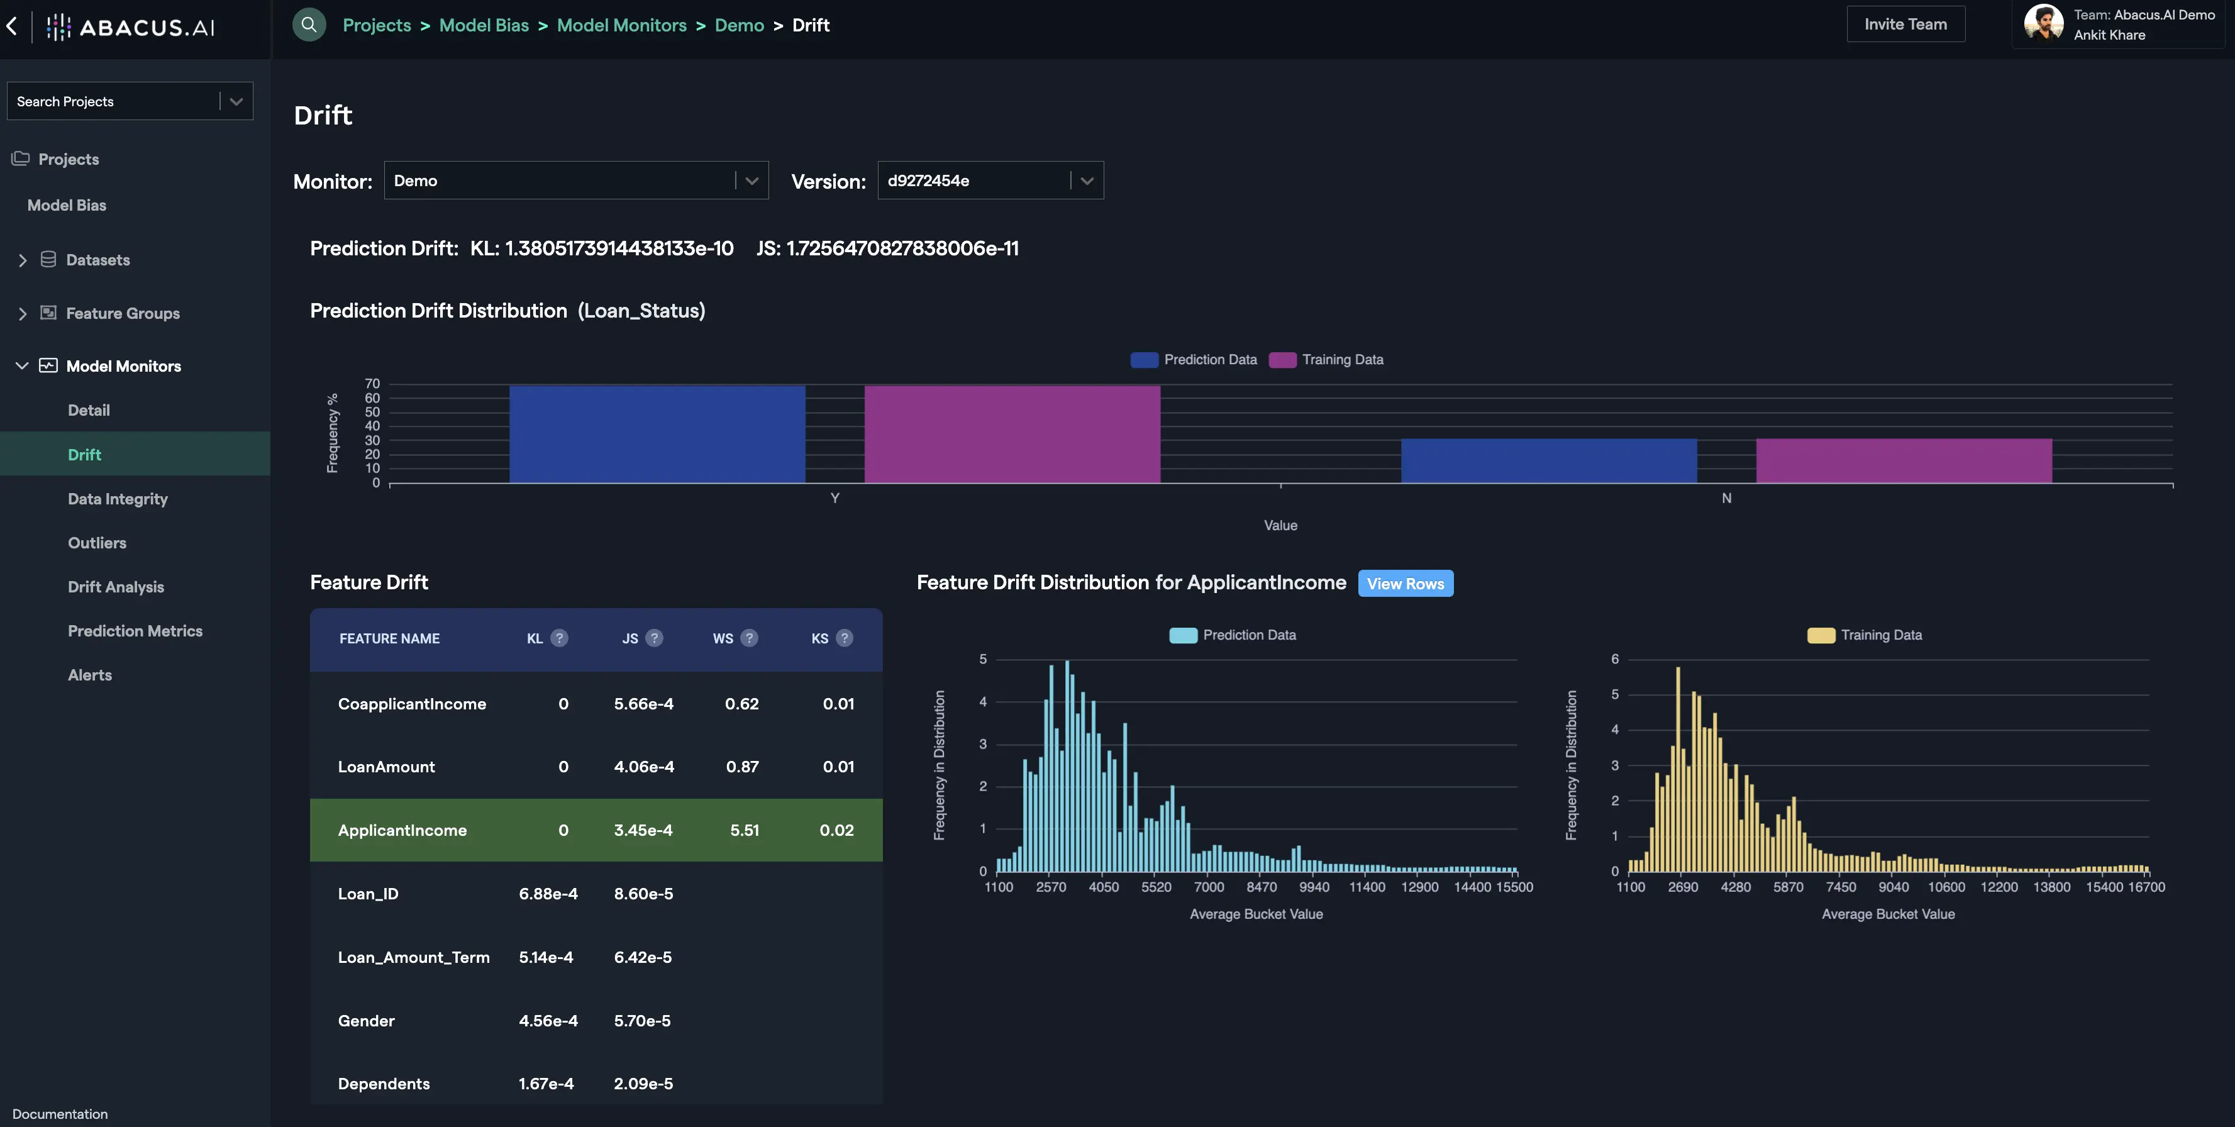This screenshot has height=1127, width=2235.
Task: Click the Invite Team button
Action: pyautogui.click(x=1904, y=25)
